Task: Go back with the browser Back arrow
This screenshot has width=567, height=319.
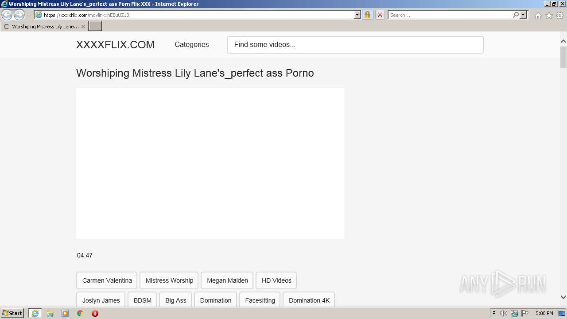Action: pos(7,15)
